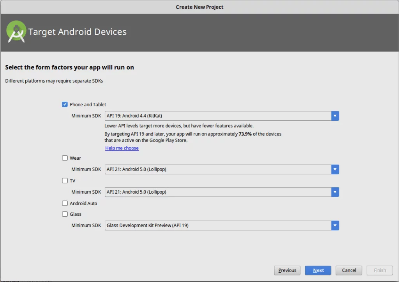Enable the Android Auto form factor
Viewport: 399px width, 282px height.
coord(65,203)
